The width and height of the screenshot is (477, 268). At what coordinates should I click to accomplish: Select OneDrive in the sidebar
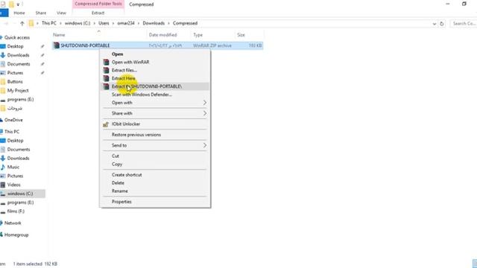pos(13,120)
